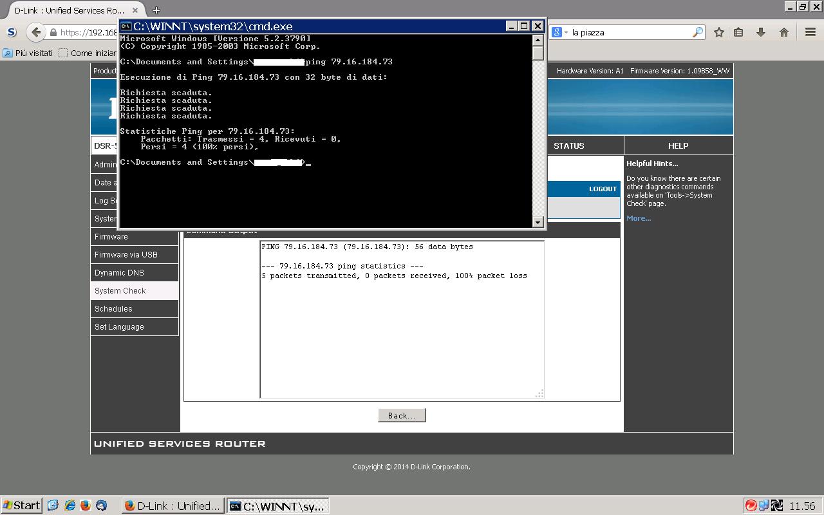Click the 11.56 taskbar clock
The height and width of the screenshot is (515, 824).
click(802, 506)
